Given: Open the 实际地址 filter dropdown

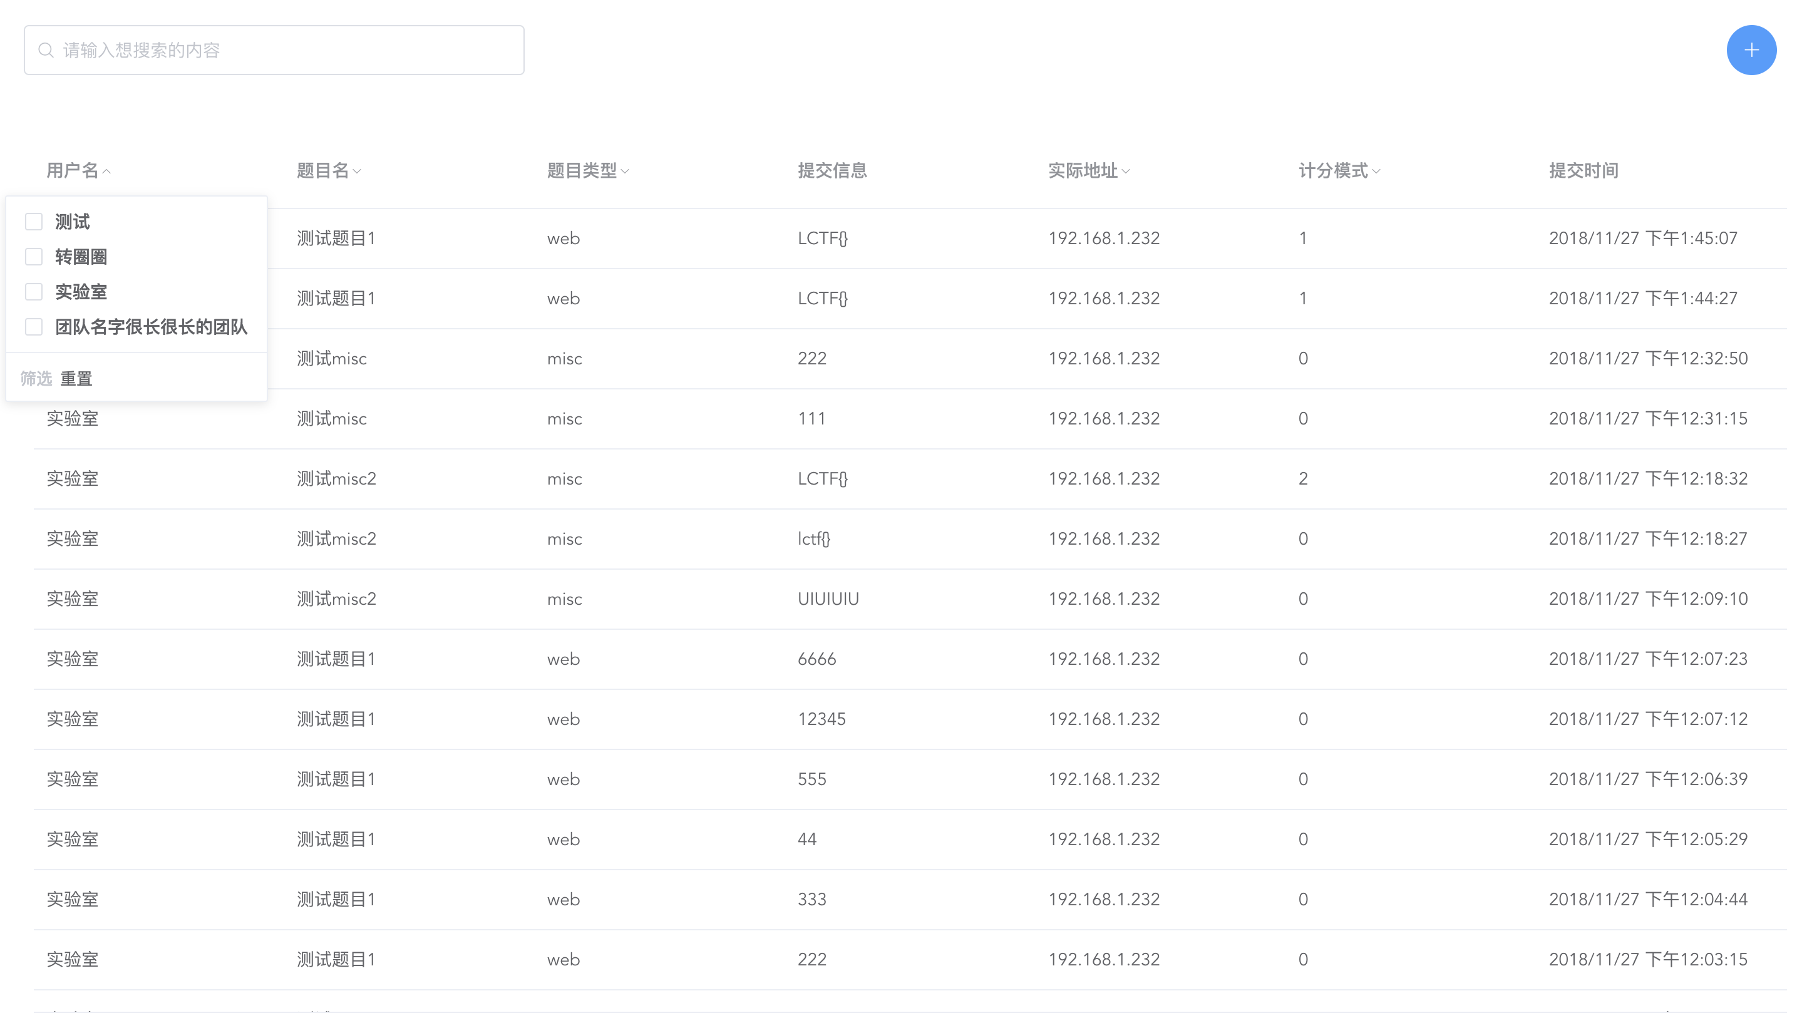Looking at the screenshot, I should 1126,172.
